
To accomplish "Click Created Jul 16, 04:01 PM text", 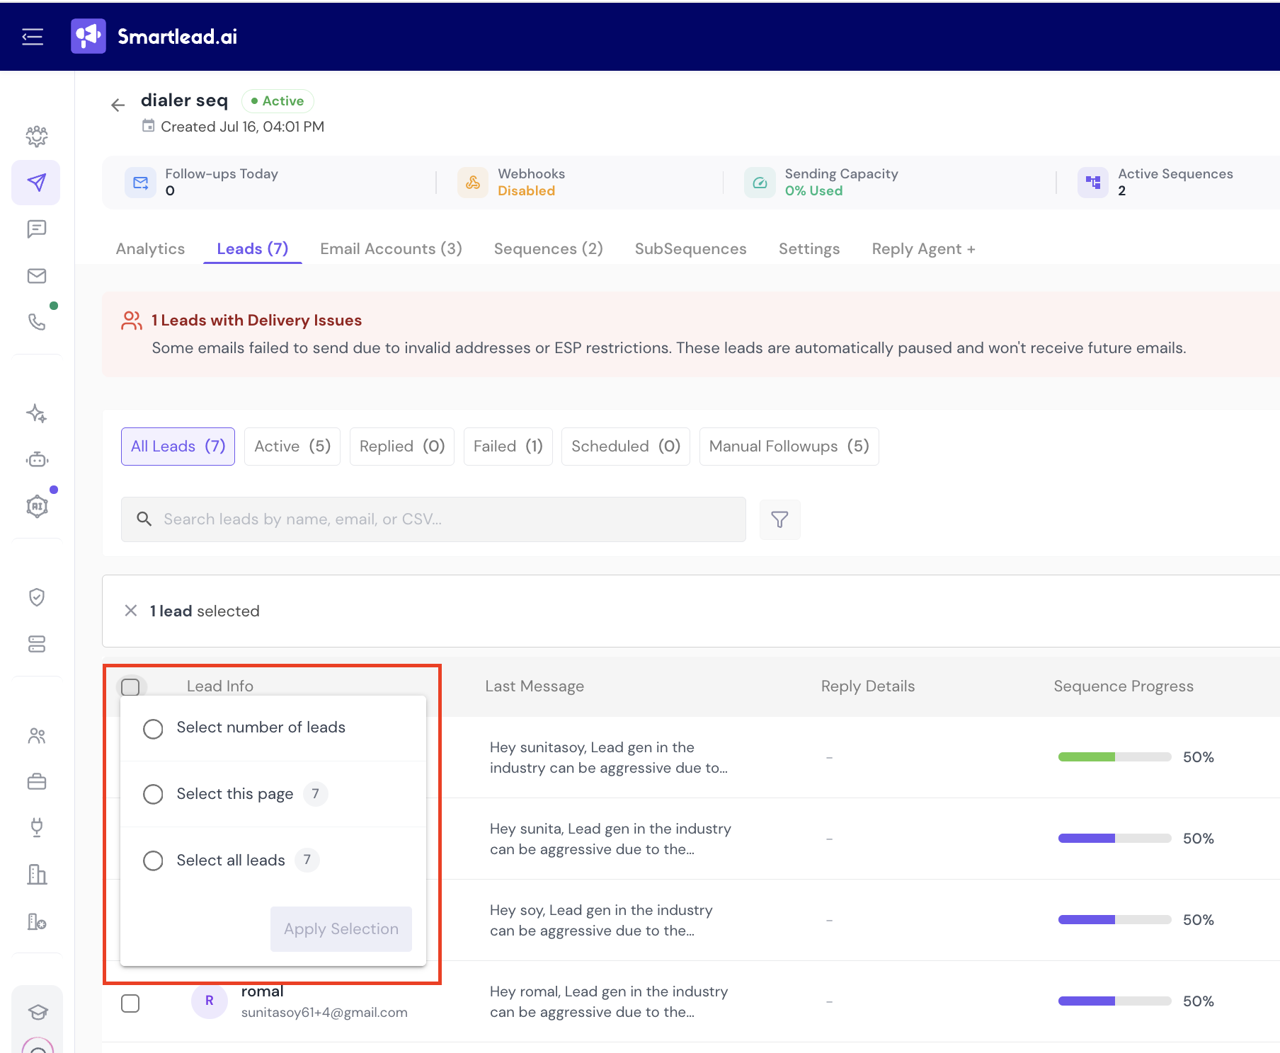I will (x=242, y=127).
